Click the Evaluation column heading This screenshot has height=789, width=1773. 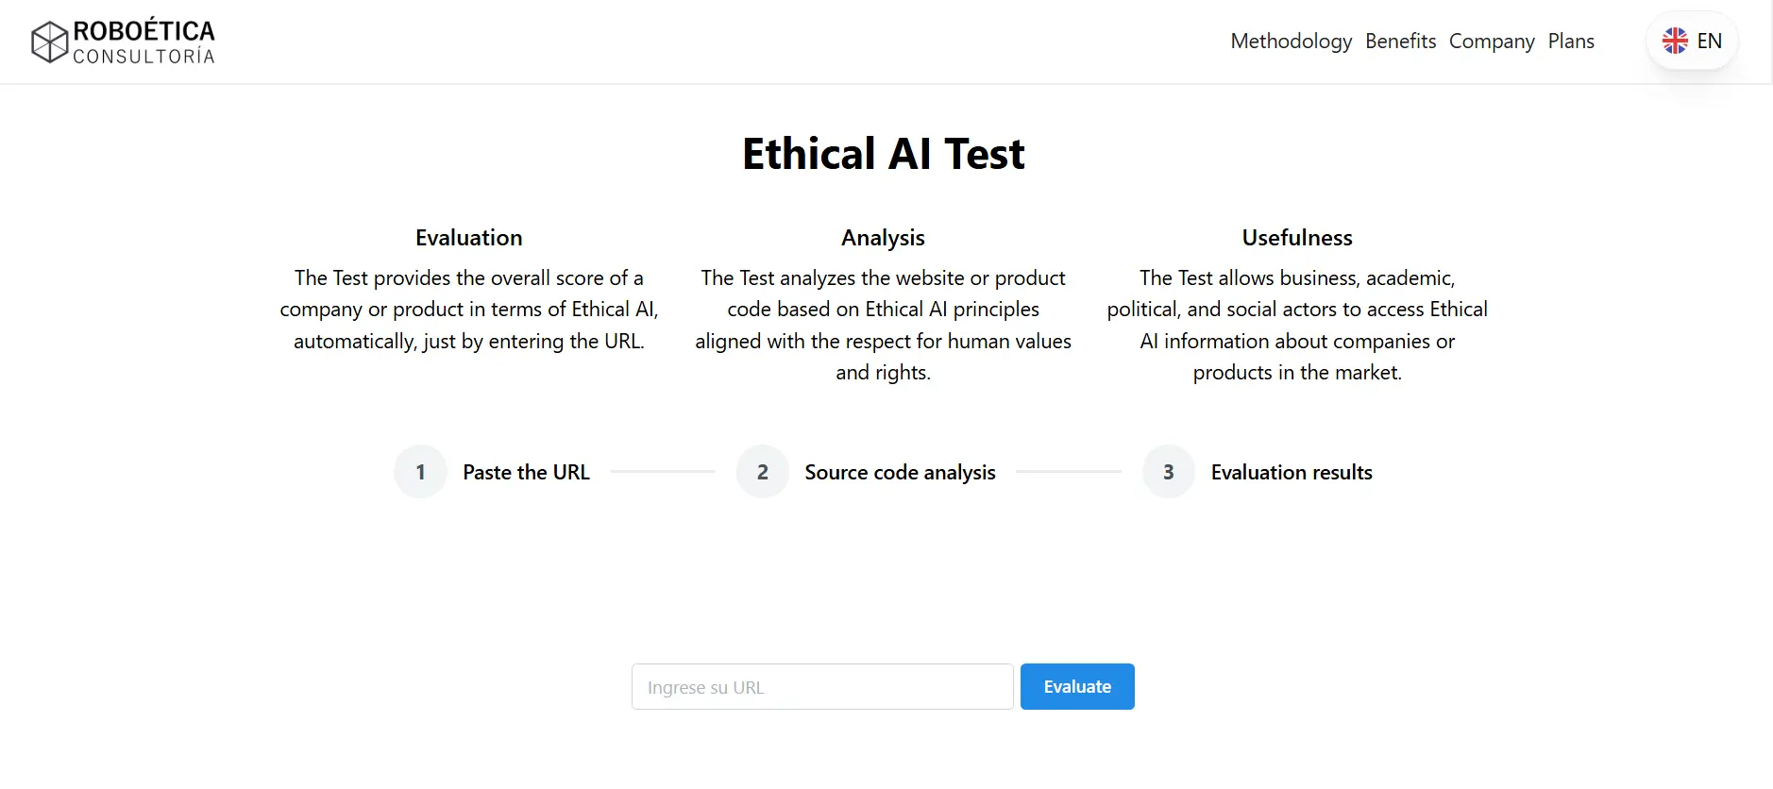click(468, 238)
